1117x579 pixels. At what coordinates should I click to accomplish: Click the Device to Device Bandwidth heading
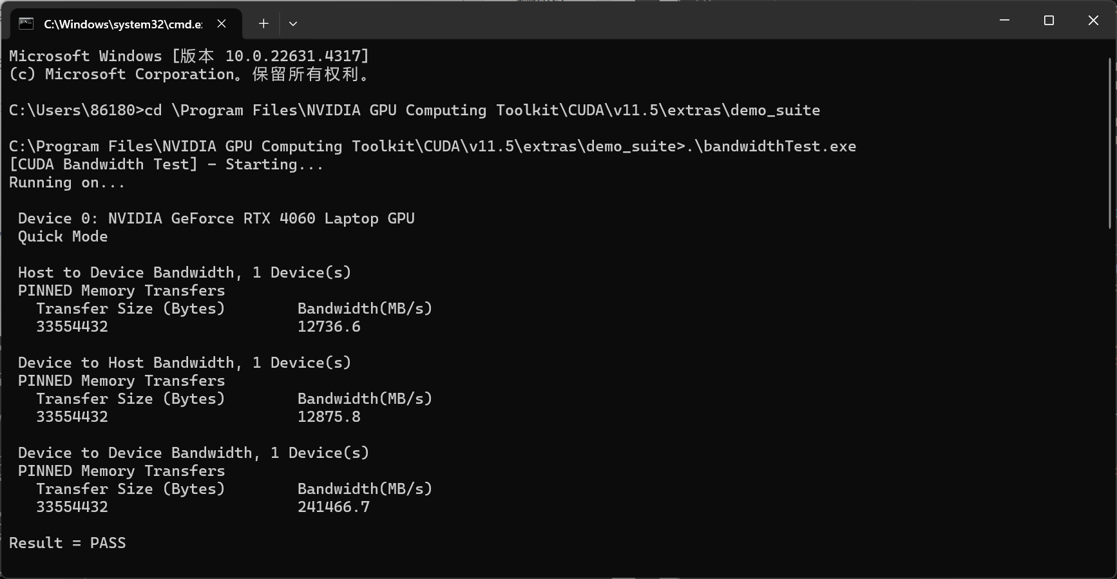tap(194, 453)
